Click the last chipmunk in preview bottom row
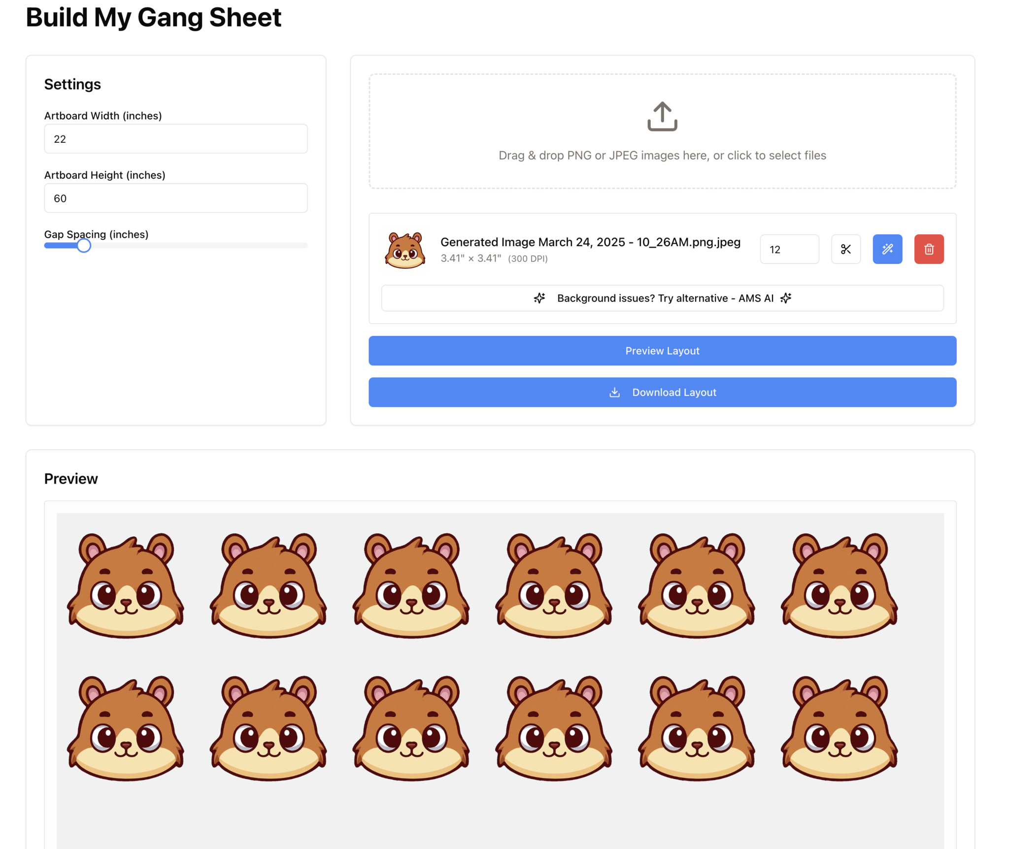Screen dimensions: 1009x849 click(x=839, y=729)
